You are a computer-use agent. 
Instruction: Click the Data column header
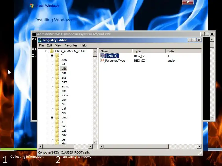click(183, 51)
